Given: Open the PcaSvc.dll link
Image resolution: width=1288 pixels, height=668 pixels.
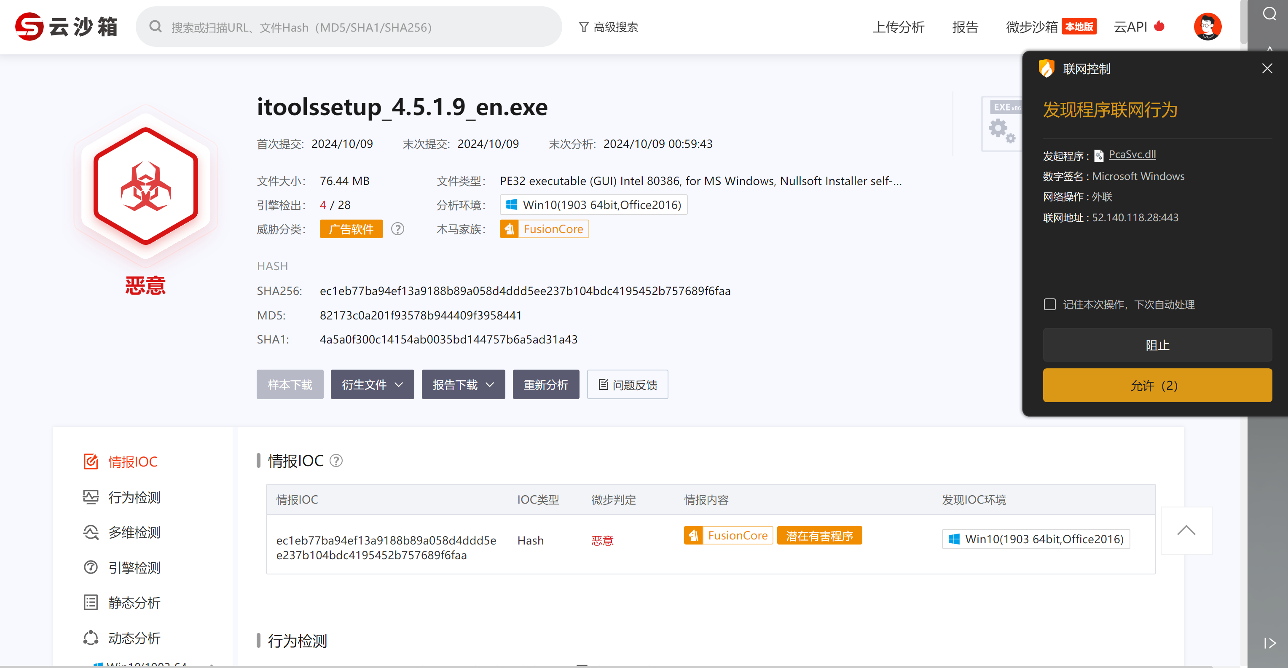Looking at the screenshot, I should [1132, 155].
